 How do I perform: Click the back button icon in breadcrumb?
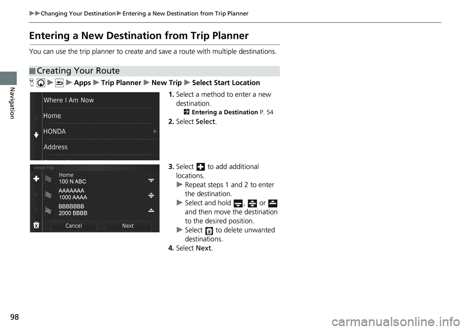pyautogui.click(x=59, y=83)
